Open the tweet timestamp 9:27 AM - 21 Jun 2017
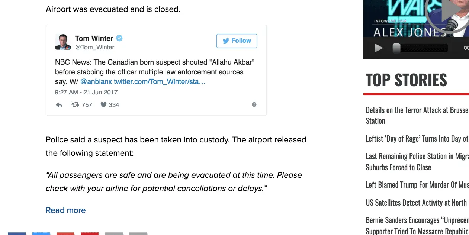Image resolution: width=469 pixels, height=235 pixels. coord(86,92)
